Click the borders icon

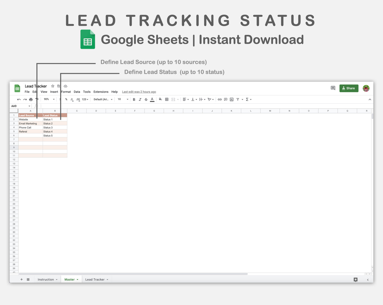coord(167,99)
